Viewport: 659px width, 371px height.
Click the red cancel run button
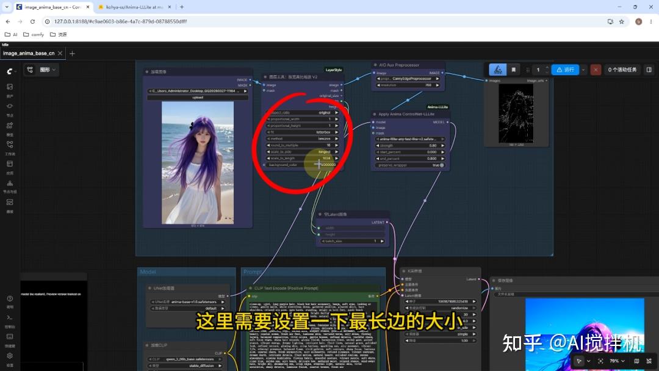click(596, 70)
